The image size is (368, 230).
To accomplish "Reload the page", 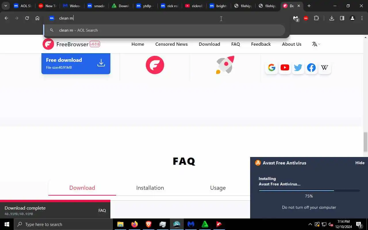I will coord(27,18).
